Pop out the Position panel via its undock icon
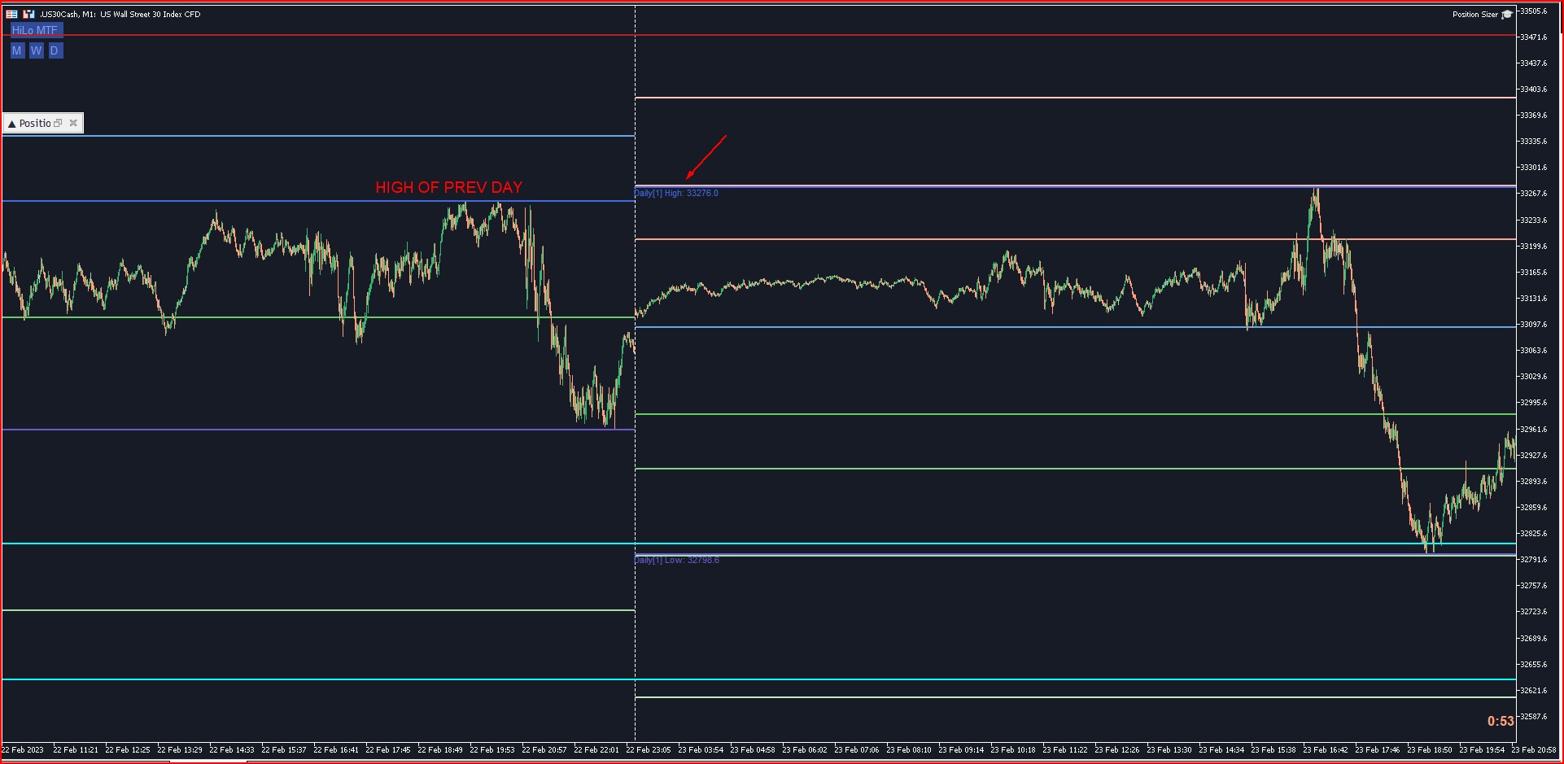This screenshot has height=764, width=1564. [58, 123]
